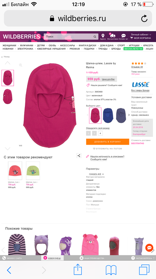Image resolution: width=156 pixels, height=279 pixels.
Task: Click the zoom magnifier above product photo
Action: point(21,65)
